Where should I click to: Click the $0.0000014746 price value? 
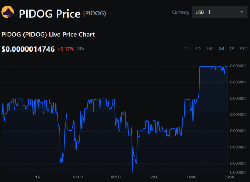pyautogui.click(x=28, y=49)
